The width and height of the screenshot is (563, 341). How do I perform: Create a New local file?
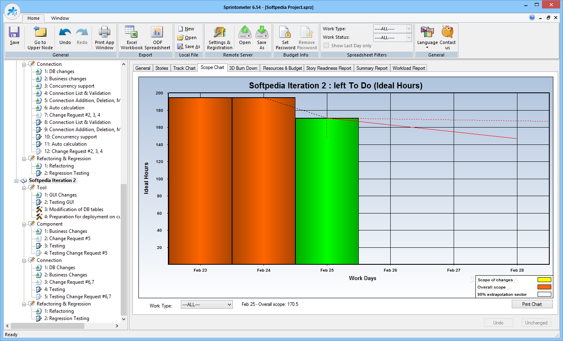186,29
